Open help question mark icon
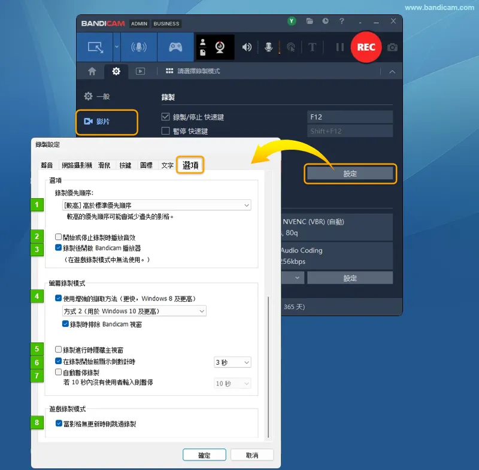Viewport: 479px width, 470px height. pyautogui.click(x=341, y=21)
